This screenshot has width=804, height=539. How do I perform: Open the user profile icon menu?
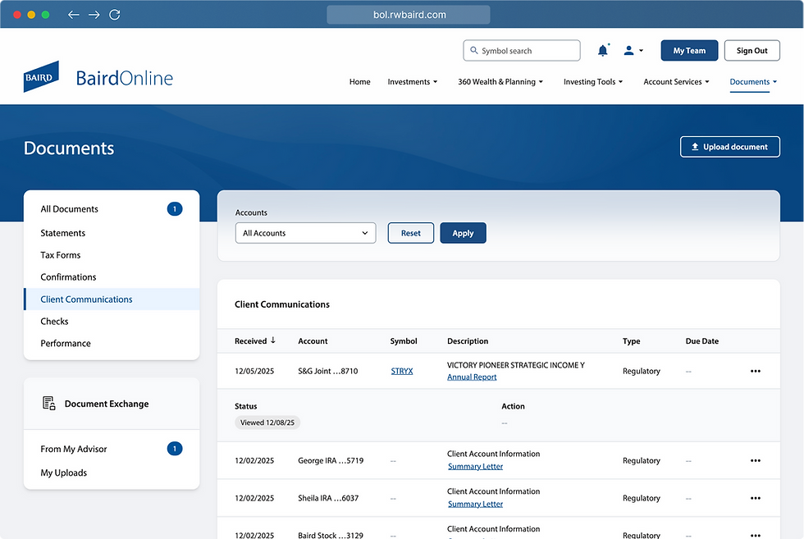click(633, 50)
